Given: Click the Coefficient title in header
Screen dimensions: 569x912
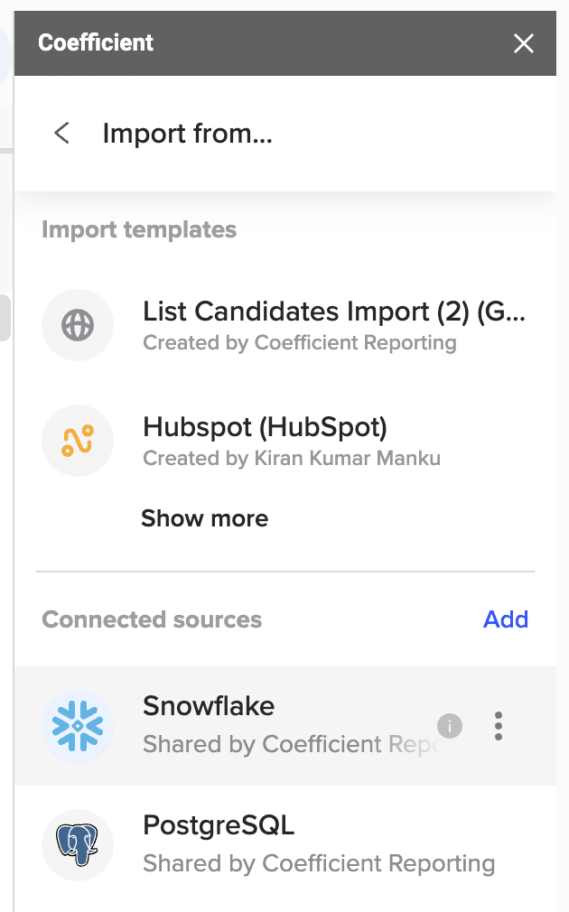Looking at the screenshot, I should point(96,42).
